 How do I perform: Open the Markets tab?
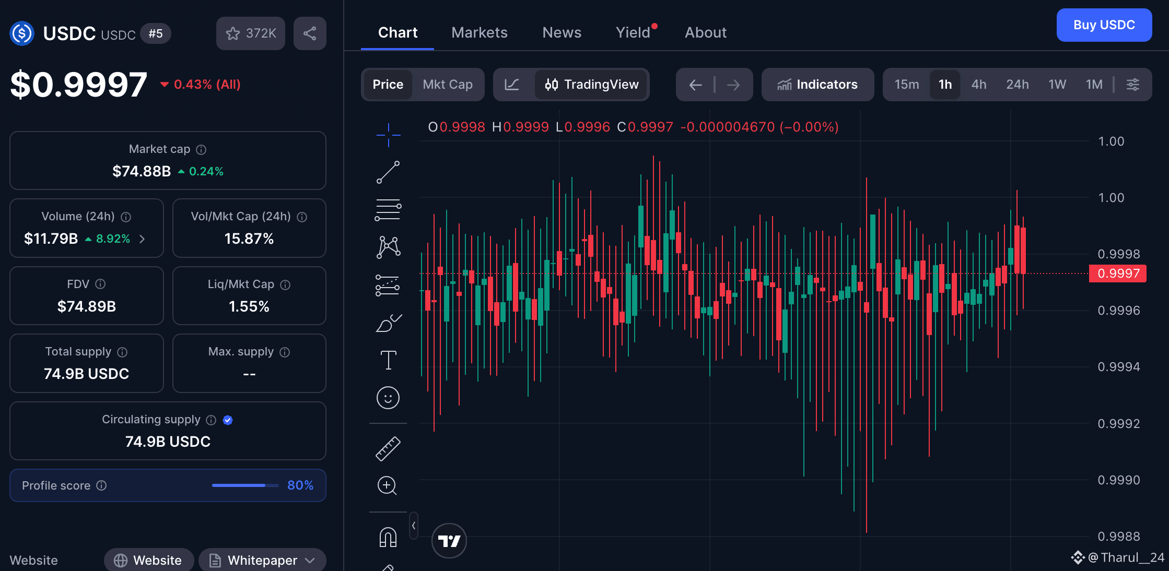click(x=480, y=32)
